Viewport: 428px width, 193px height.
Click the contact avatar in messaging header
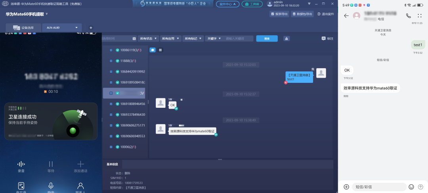(357, 16)
